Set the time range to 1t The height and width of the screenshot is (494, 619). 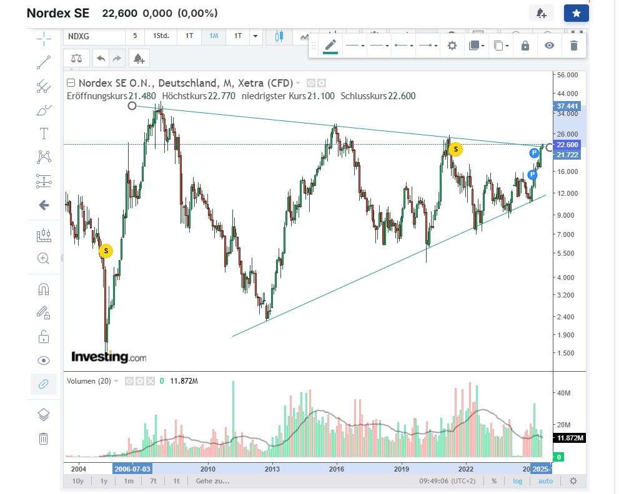coord(177,481)
